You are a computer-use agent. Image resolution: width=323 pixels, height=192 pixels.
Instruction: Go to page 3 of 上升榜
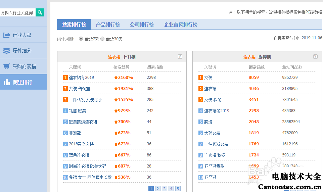pos(165,189)
